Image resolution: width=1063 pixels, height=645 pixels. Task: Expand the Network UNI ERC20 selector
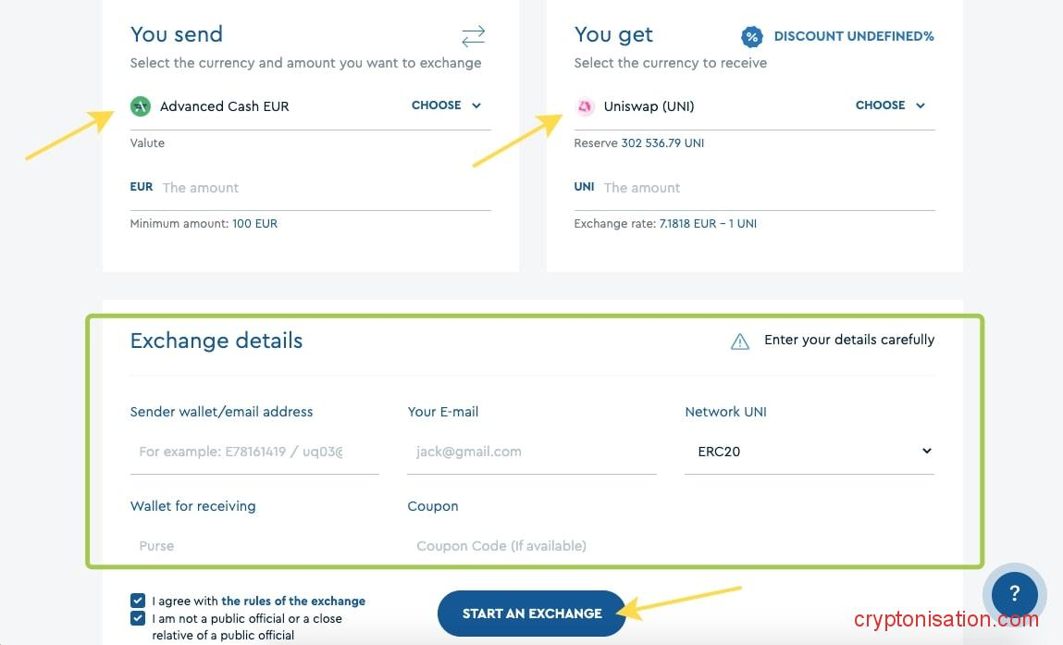click(810, 452)
